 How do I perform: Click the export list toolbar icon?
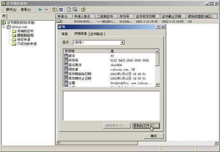(x=75, y=9)
